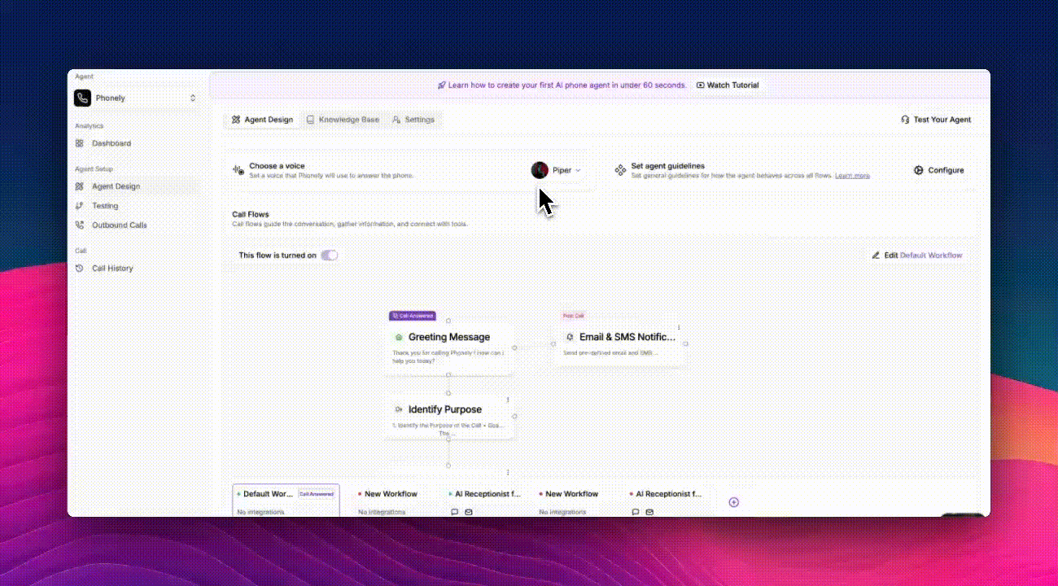Open the Testing section
This screenshot has width=1058, height=586.
click(x=105, y=206)
